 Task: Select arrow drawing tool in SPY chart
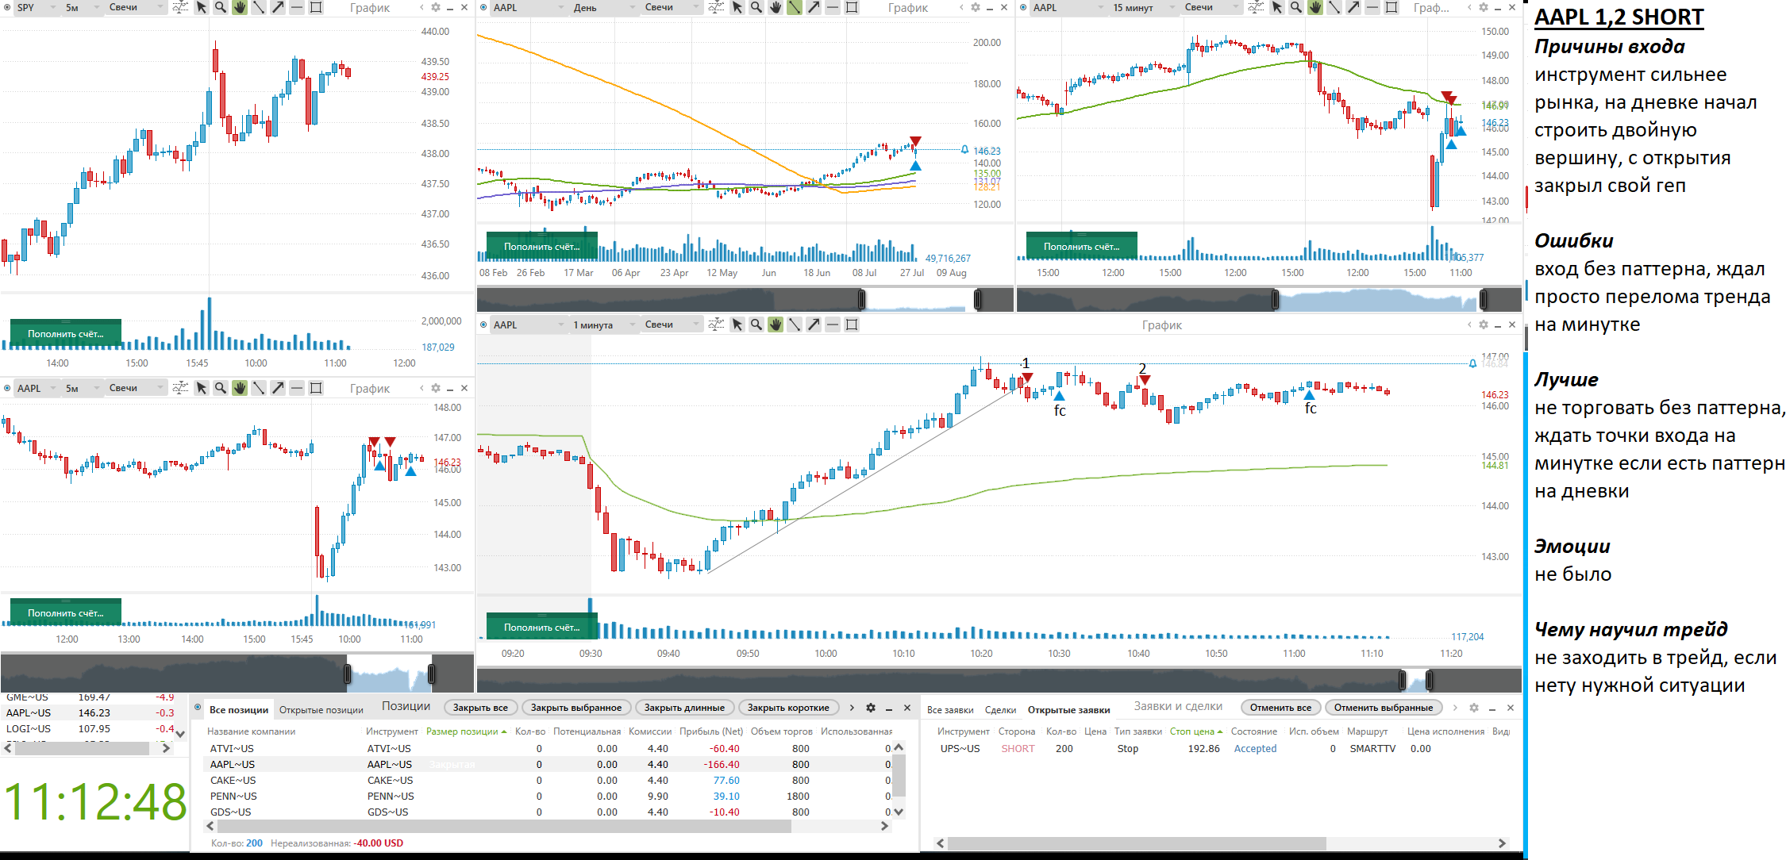[278, 7]
